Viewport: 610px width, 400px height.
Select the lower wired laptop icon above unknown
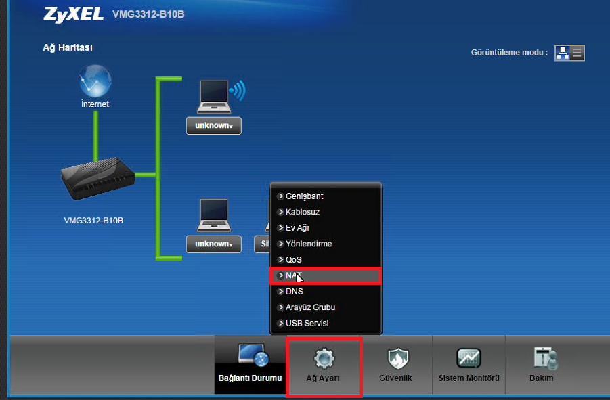(213, 215)
